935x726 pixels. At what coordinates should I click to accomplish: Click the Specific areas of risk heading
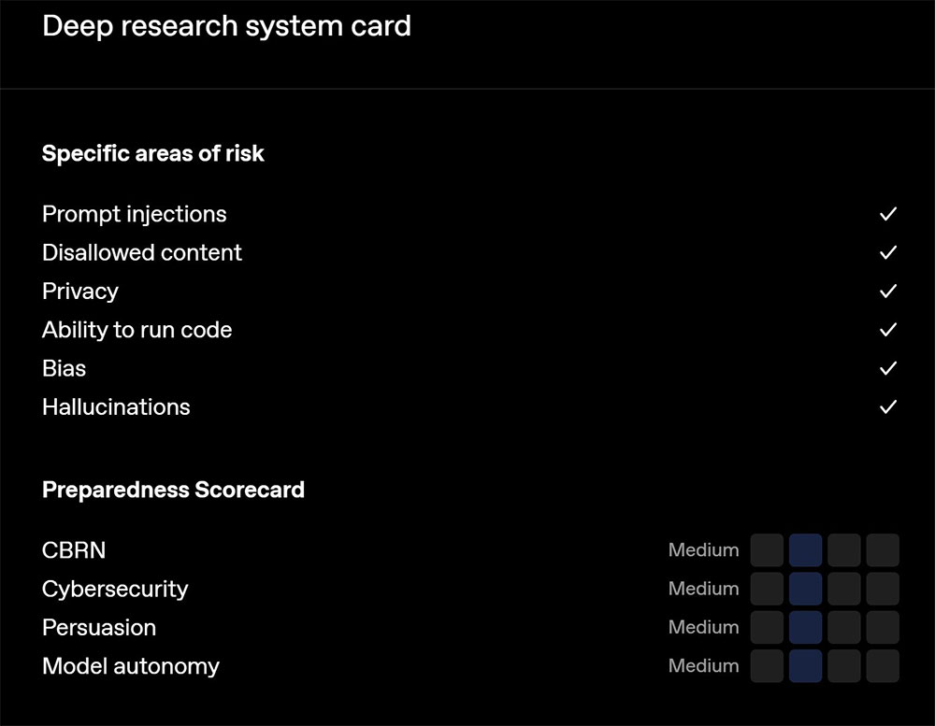153,153
